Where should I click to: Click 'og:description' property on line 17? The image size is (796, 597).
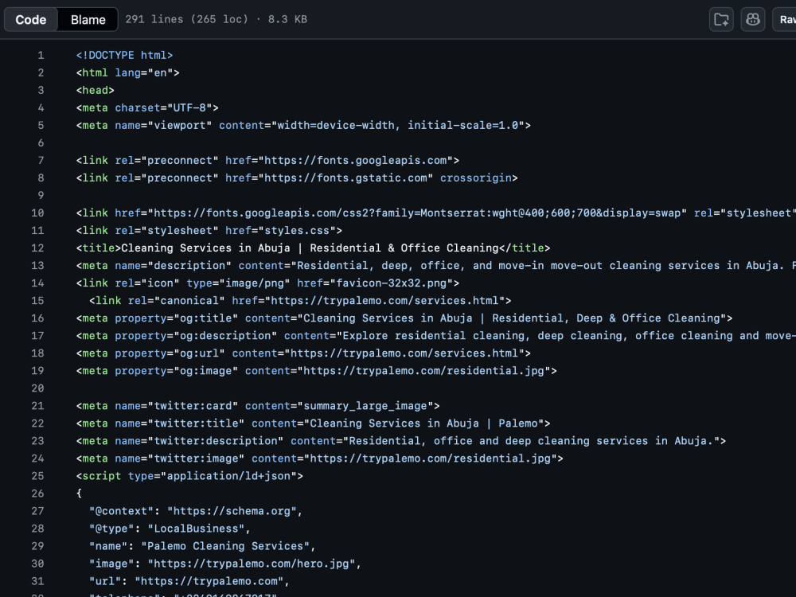[226, 336]
